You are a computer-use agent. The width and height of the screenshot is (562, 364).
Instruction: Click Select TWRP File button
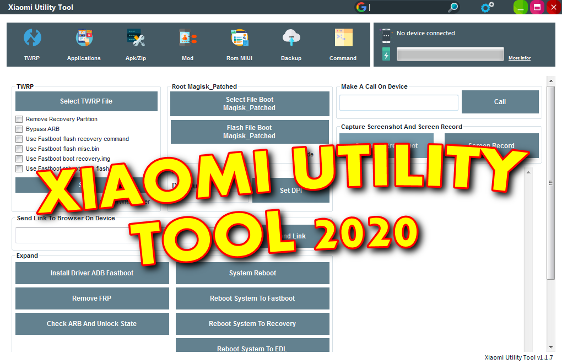click(x=87, y=101)
